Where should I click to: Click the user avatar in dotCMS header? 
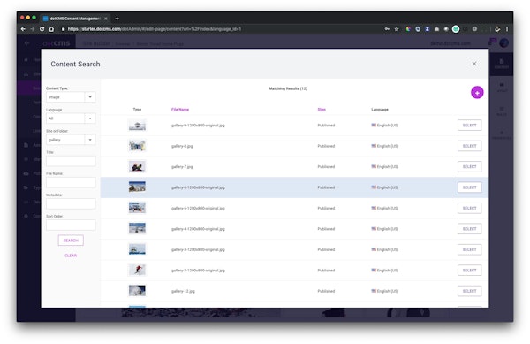click(504, 43)
